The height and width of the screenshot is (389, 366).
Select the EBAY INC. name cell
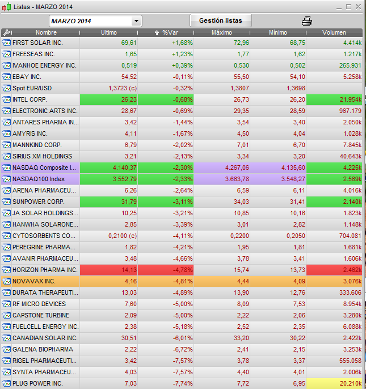[45, 77]
